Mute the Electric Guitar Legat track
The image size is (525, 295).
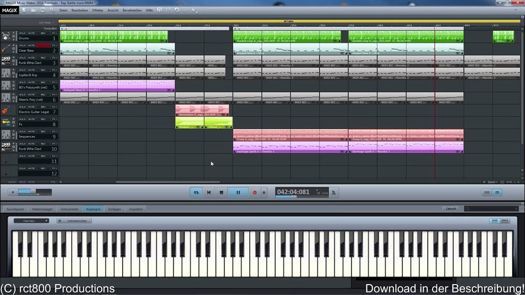pos(32,107)
